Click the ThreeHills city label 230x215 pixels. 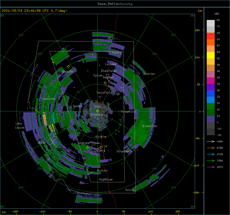128,112
